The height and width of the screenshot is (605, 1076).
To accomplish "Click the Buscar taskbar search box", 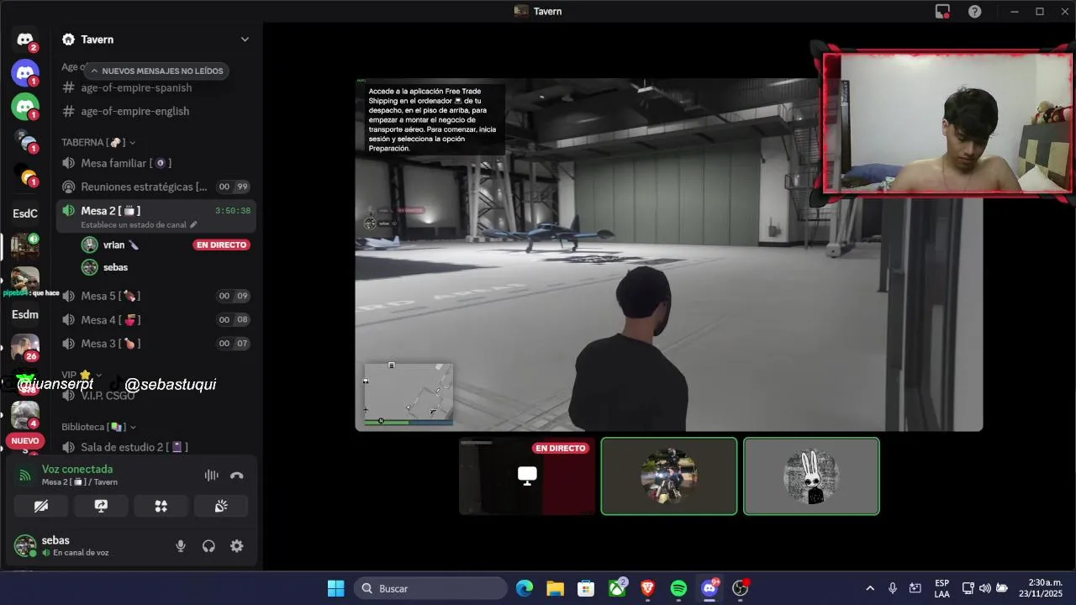I will pyautogui.click(x=430, y=588).
